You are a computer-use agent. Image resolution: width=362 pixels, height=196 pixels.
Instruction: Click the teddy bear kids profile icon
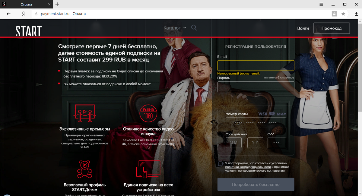tap(85, 169)
